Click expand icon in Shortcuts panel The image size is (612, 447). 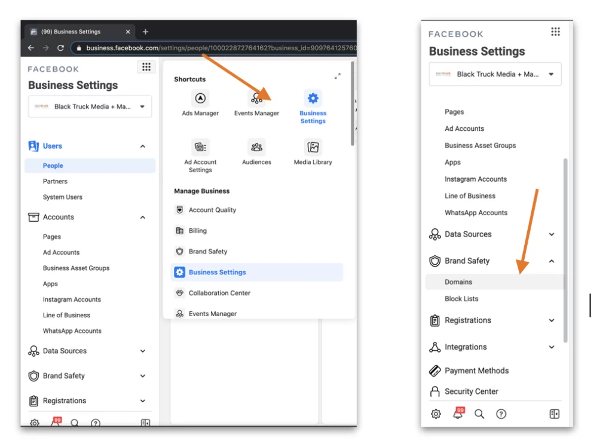337,76
